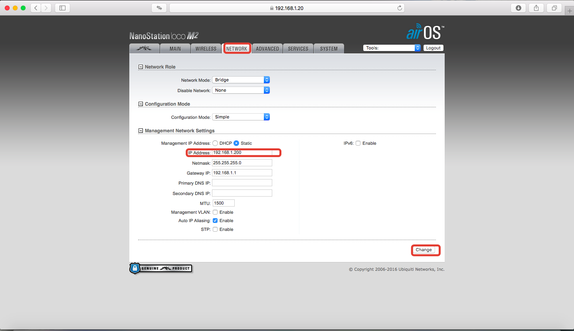Viewport: 574px width, 331px height.
Task: Open the Tools dropdown
Action: click(392, 48)
